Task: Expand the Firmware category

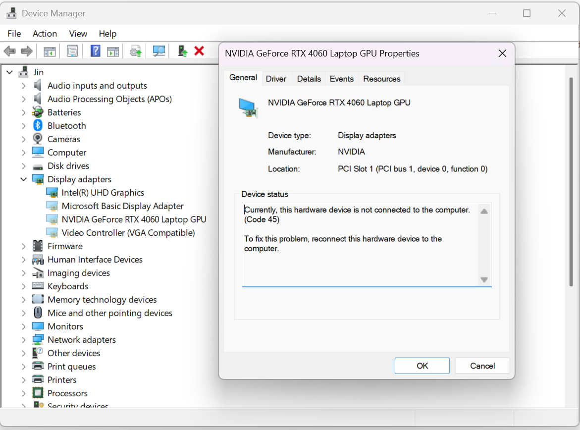Action: coord(24,246)
